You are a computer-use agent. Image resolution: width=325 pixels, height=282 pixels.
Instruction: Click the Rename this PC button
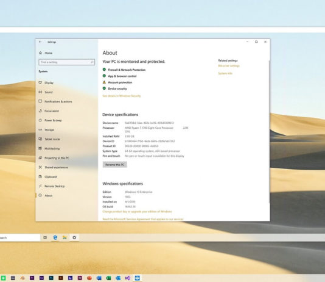(115, 165)
